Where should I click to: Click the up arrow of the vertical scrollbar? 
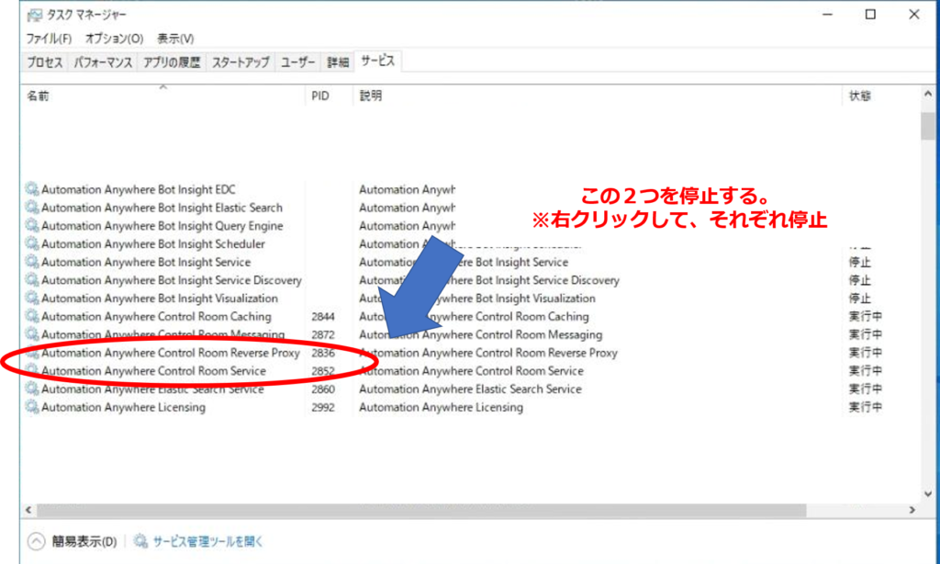(928, 94)
